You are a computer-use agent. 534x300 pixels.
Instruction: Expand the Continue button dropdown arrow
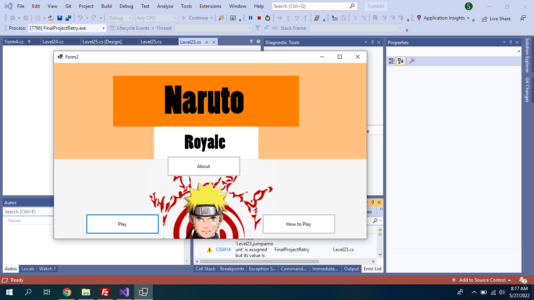click(211, 18)
